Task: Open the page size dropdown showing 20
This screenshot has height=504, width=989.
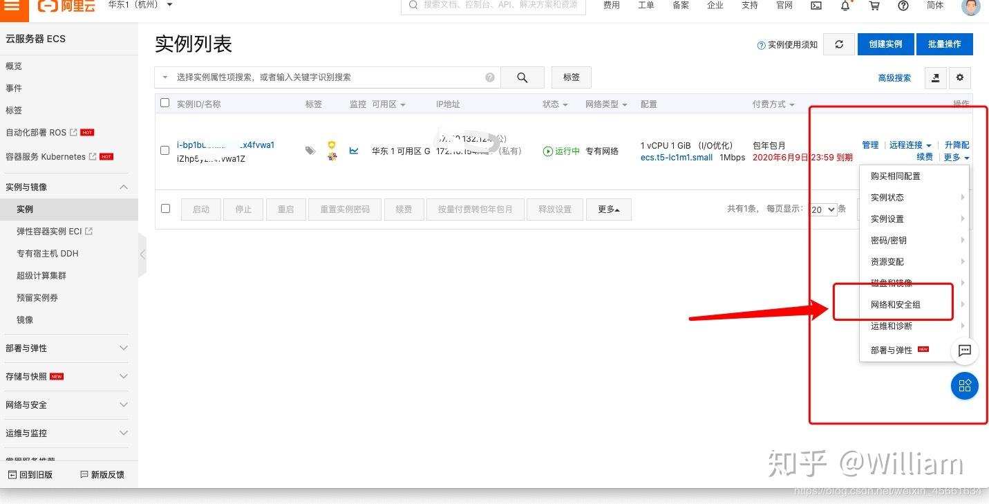Action: (823, 209)
